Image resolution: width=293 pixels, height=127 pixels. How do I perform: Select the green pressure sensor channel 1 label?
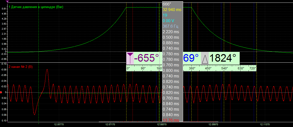[x=36, y=7]
